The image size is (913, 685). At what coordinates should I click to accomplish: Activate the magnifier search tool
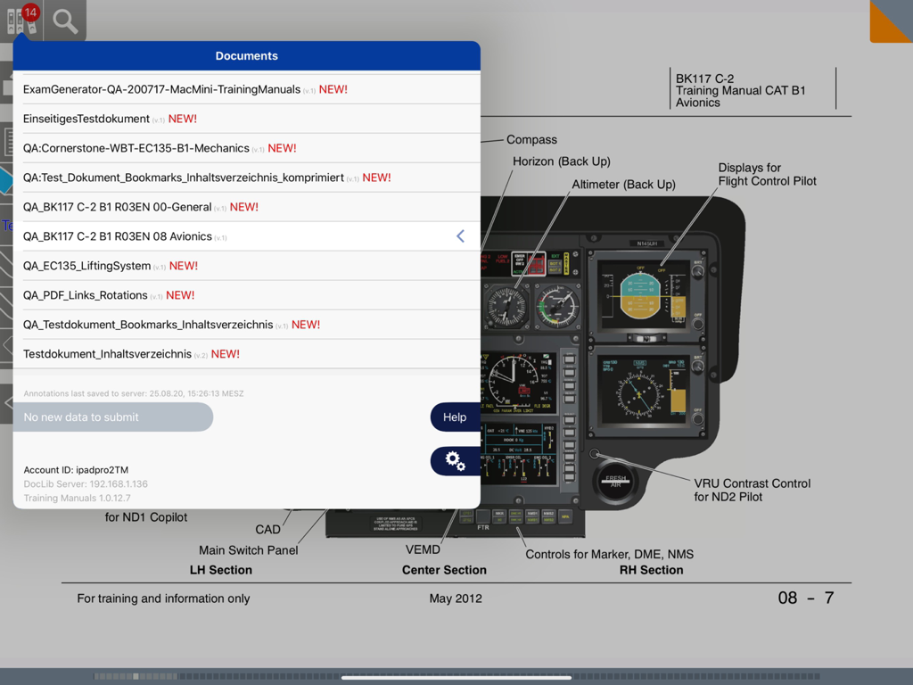click(63, 21)
